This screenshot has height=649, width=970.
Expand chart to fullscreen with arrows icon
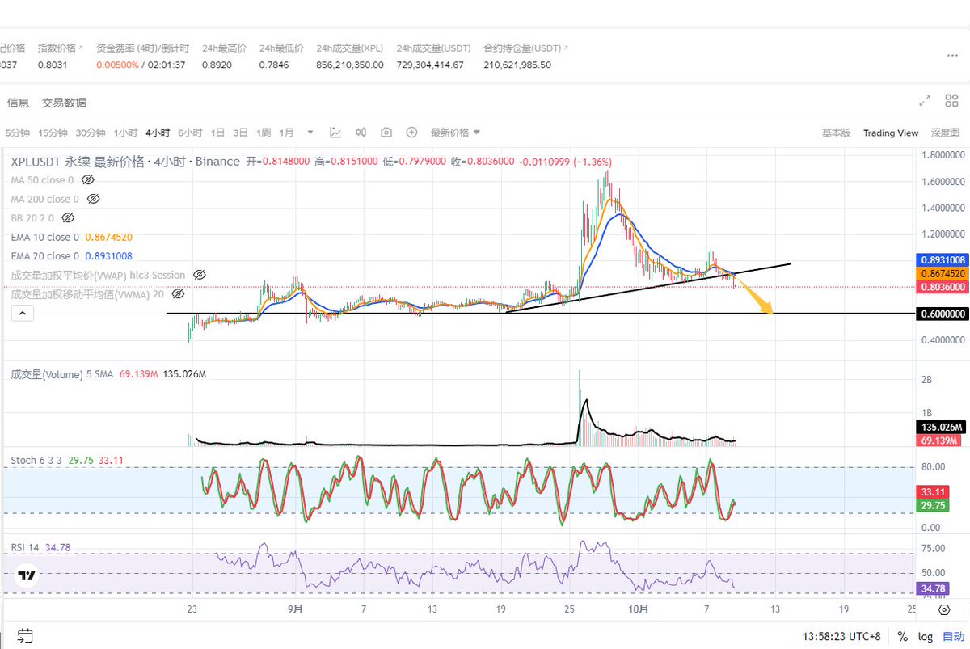926,101
